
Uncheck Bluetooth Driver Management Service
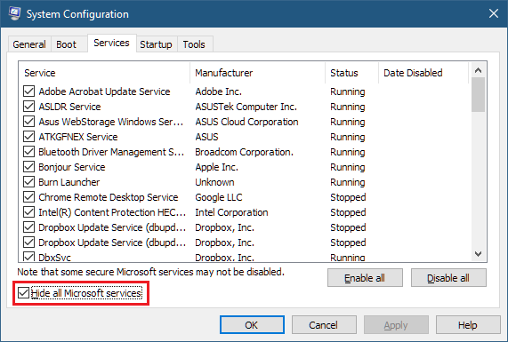coord(28,152)
